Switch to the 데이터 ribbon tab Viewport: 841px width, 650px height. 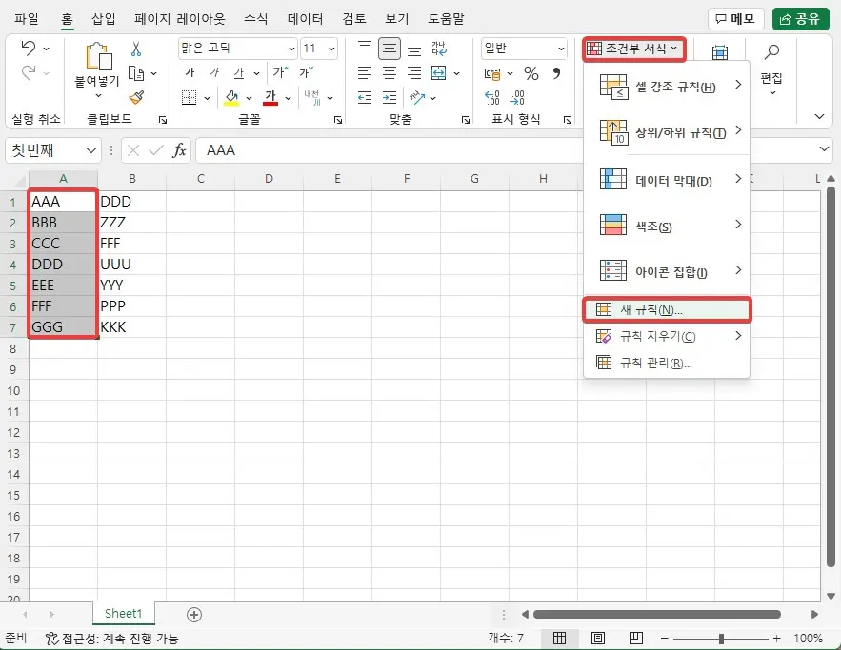tap(305, 18)
